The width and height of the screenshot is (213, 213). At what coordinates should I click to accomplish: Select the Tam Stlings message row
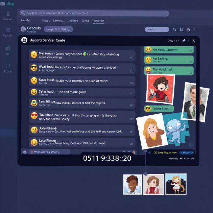(x=82, y=103)
